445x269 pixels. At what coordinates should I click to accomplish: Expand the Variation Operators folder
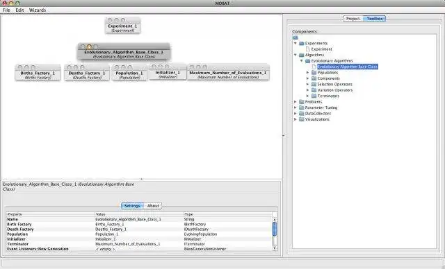[x=307, y=90]
